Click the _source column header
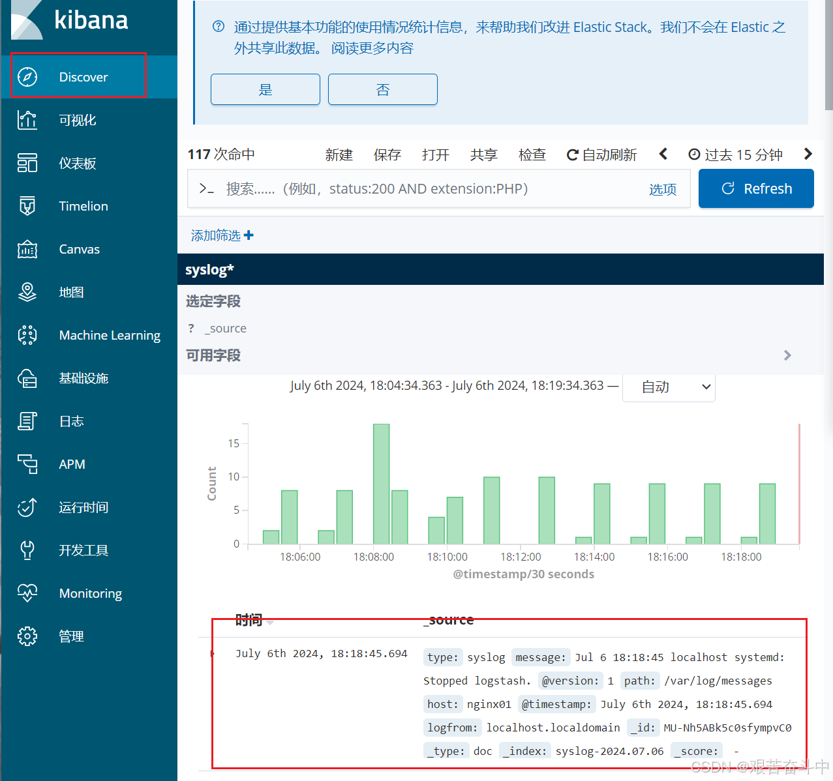The height and width of the screenshot is (781, 833). (x=449, y=620)
